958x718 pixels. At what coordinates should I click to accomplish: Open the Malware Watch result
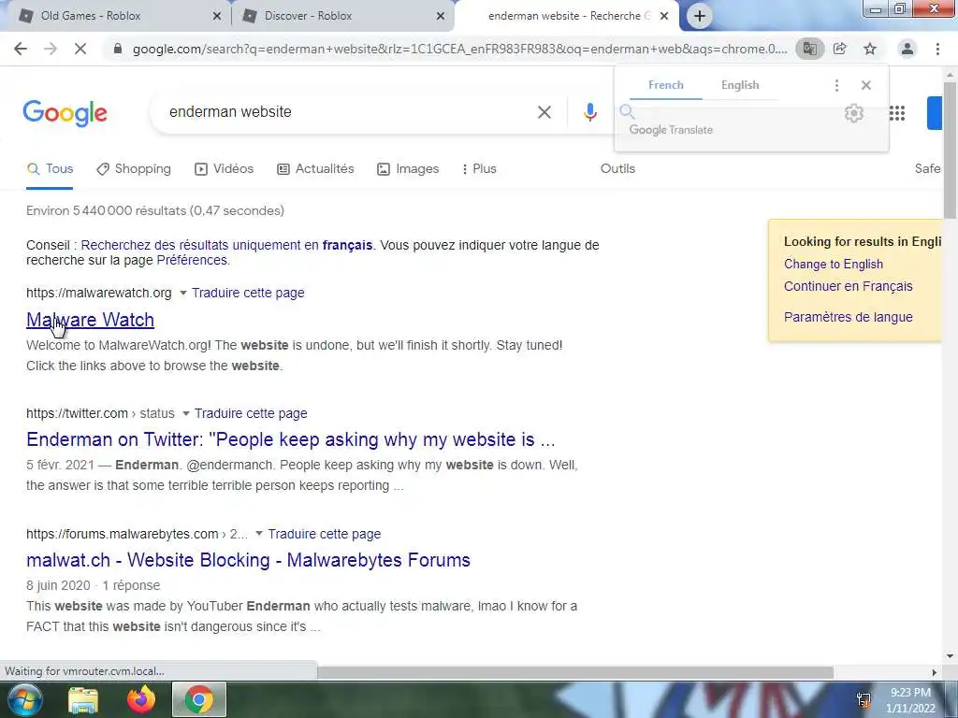[x=90, y=320]
